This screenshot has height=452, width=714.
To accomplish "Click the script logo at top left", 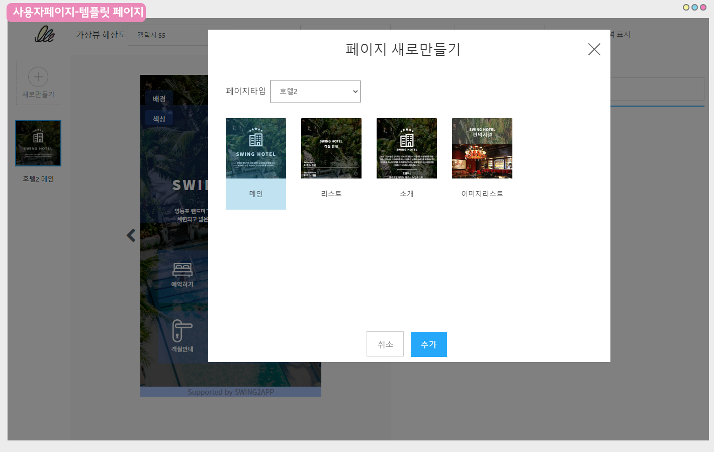I will 44,34.
